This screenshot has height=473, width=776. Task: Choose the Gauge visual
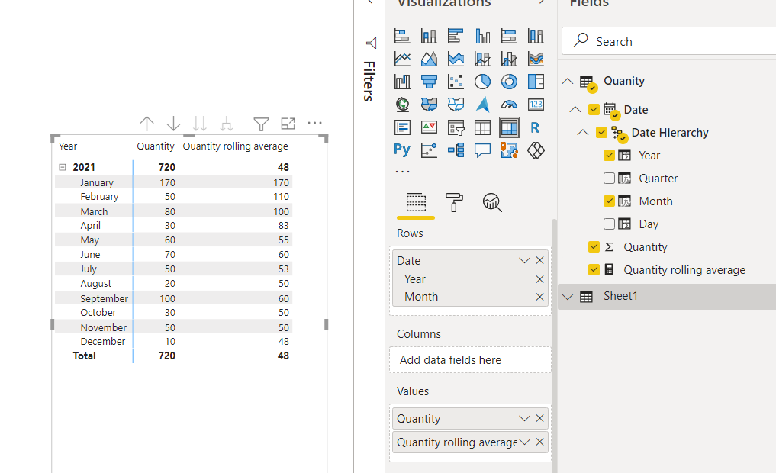click(x=509, y=105)
